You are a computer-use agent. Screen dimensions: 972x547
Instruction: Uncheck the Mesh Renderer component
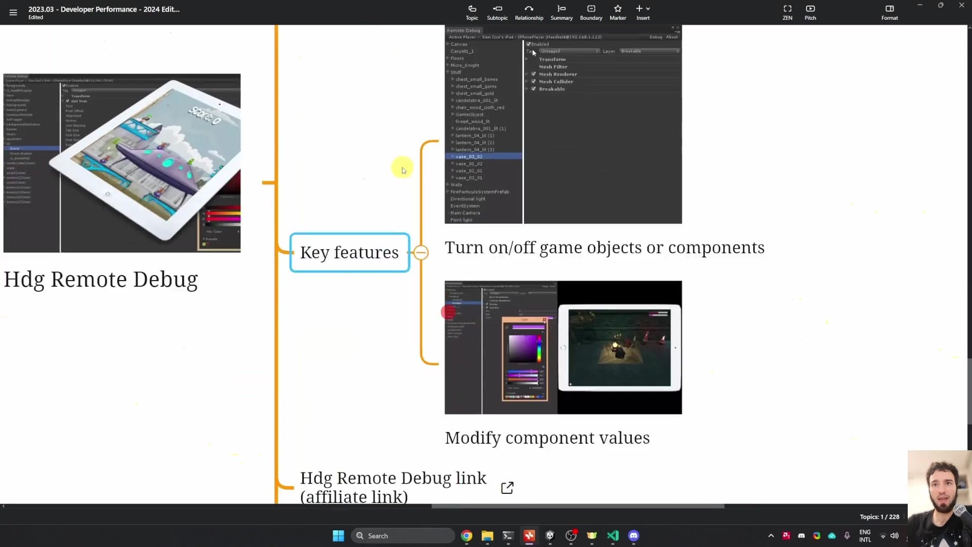(534, 74)
